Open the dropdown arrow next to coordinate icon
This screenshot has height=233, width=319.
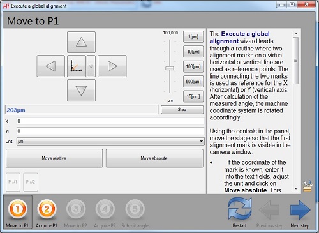pyautogui.click(x=91, y=66)
